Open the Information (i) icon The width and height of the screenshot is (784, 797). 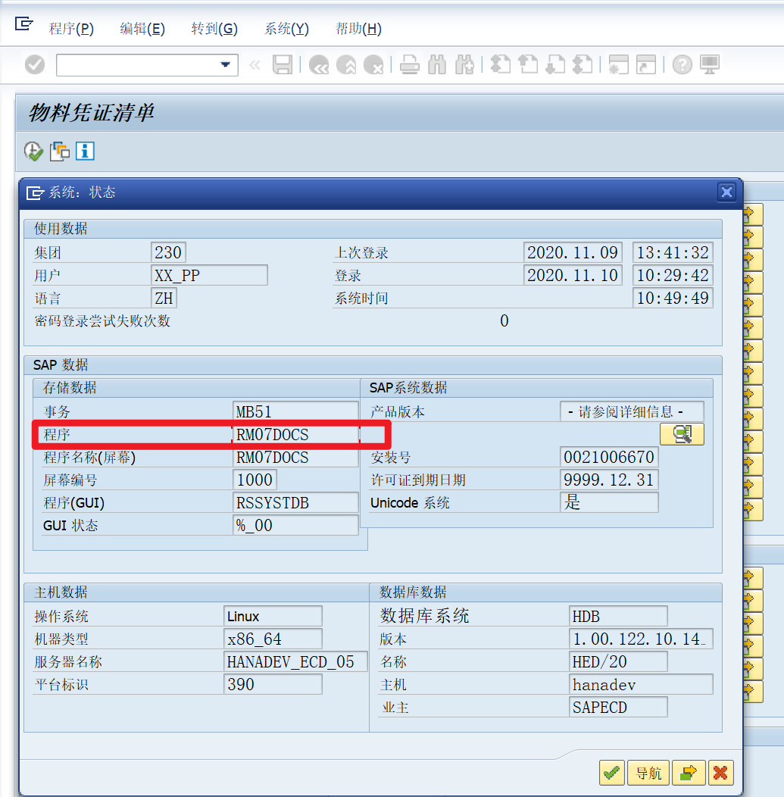[85, 151]
